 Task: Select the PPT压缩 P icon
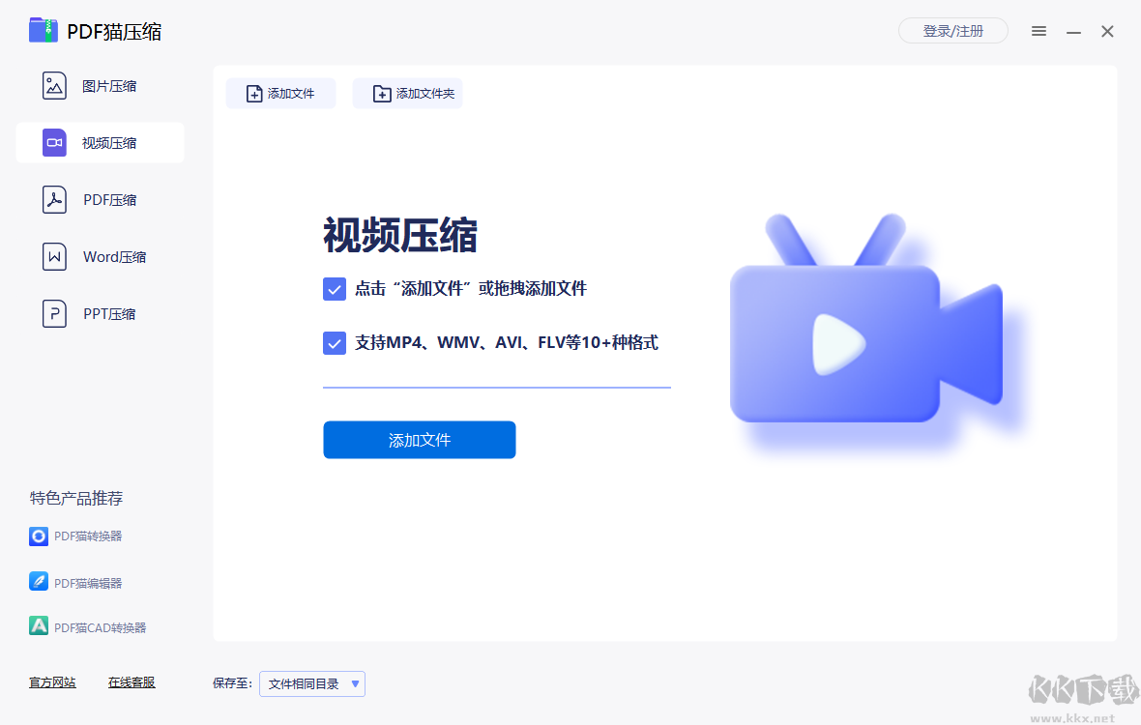(x=54, y=313)
